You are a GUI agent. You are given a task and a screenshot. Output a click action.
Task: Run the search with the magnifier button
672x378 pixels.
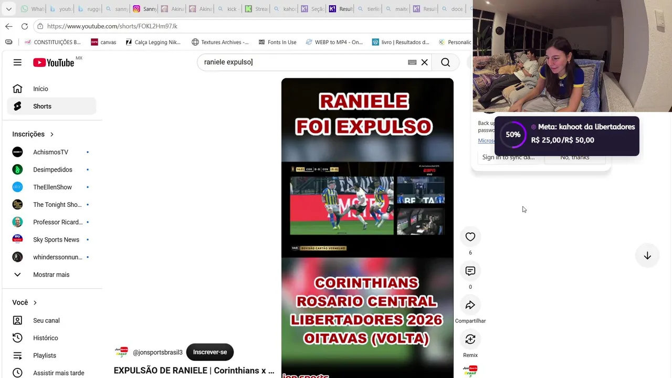[445, 62]
